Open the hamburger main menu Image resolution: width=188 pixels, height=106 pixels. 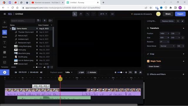click(5, 14)
